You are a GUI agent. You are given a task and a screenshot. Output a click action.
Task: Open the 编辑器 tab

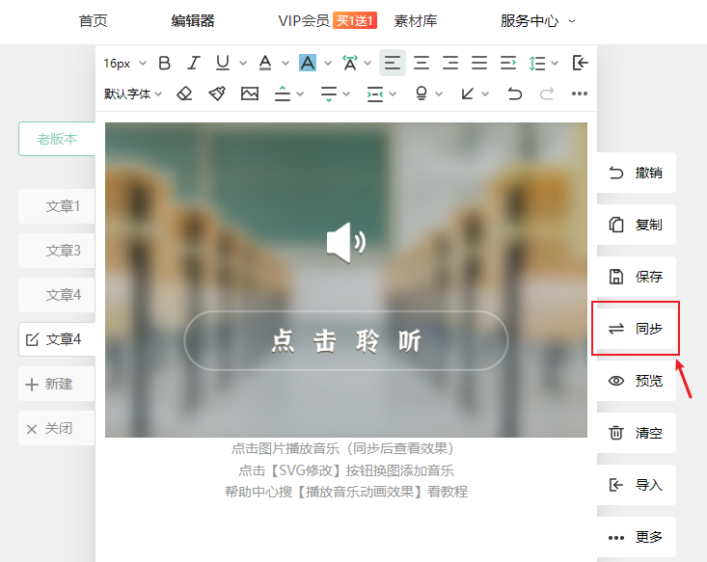click(193, 21)
